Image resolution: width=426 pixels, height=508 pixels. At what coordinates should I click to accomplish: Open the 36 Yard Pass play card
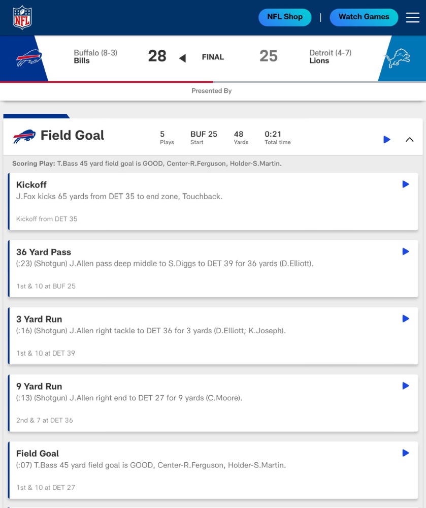tap(213, 269)
